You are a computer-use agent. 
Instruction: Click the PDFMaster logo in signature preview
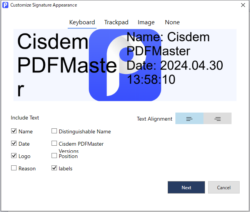coord(125,65)
